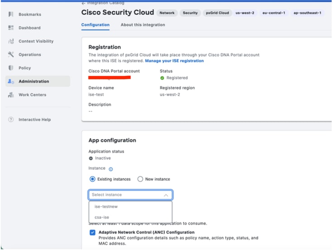Screen dimensions: 333x251
Task: Click the Adaptive Network Control (ANC) Configuration title
Action: [x=146, y=232]
